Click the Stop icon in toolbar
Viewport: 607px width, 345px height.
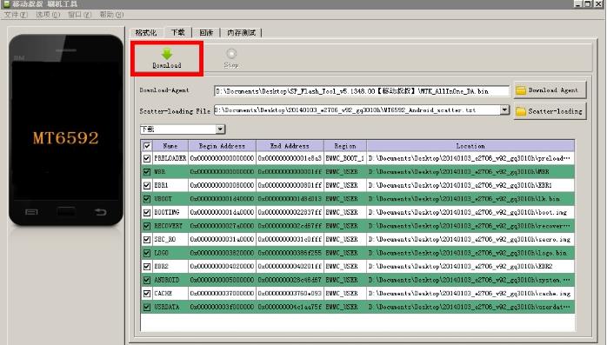pos(231,53)
